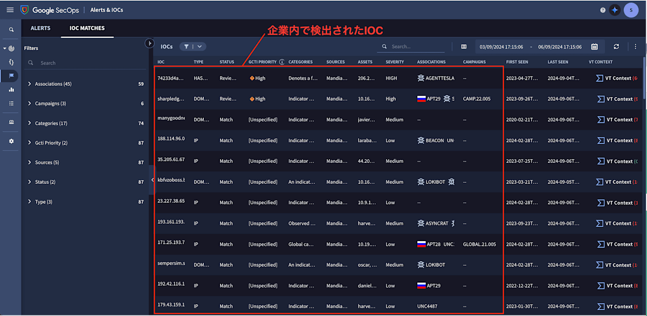Open the curly braces rules icon
Image resolution: width=647 pixels, height=316 pixels.
[11, 62]
